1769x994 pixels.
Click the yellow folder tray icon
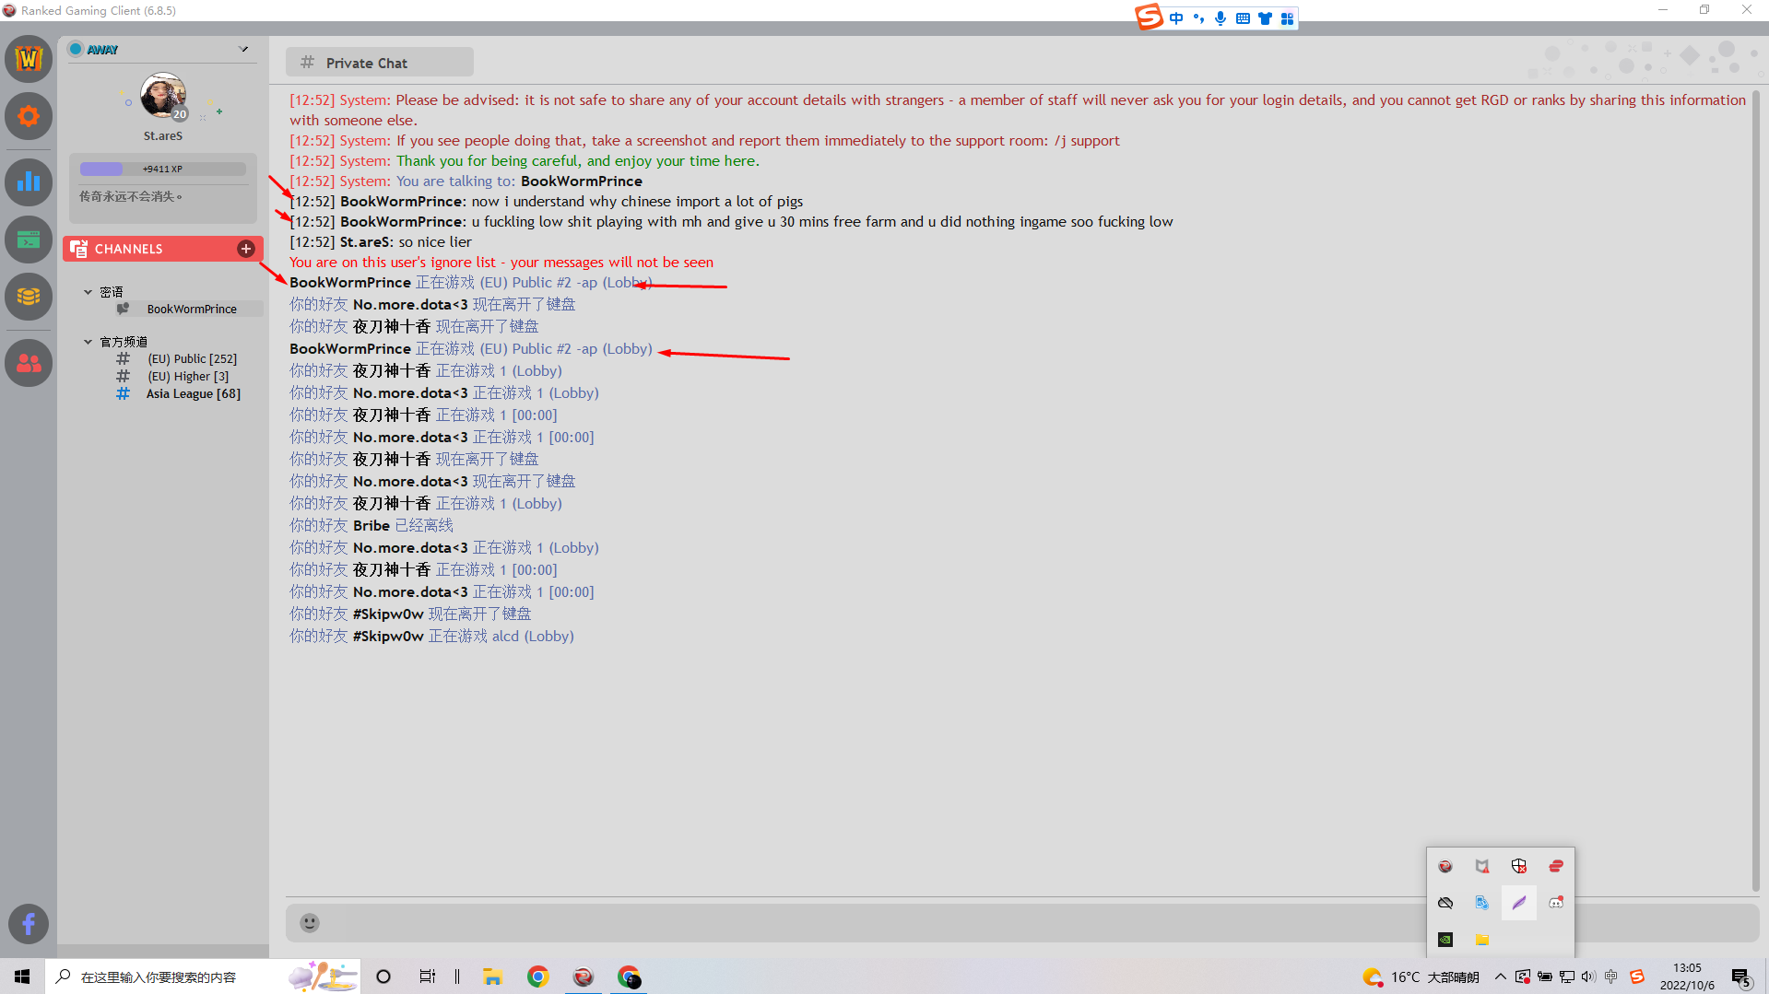click(x=1482, y=940)
